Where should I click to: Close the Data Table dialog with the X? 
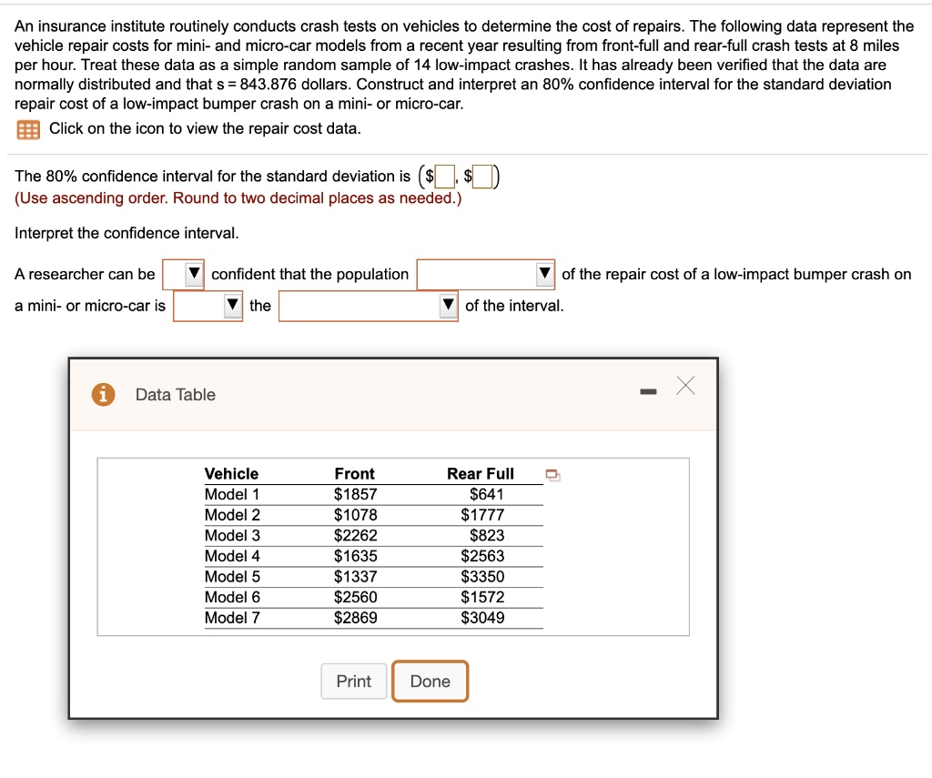[685, 386]
